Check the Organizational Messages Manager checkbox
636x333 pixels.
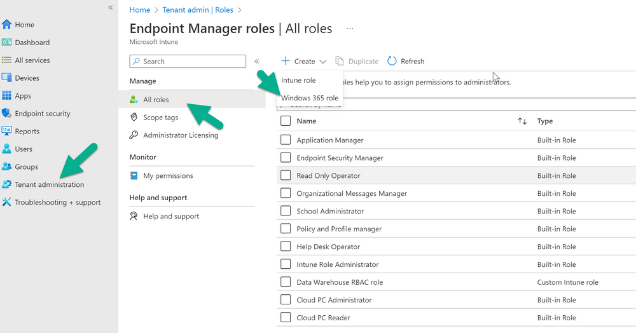point(286,193)
